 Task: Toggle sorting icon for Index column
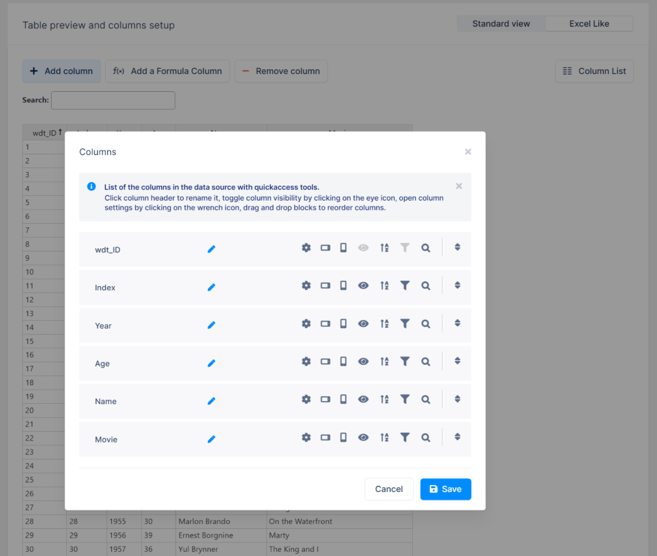coord(385,285)
